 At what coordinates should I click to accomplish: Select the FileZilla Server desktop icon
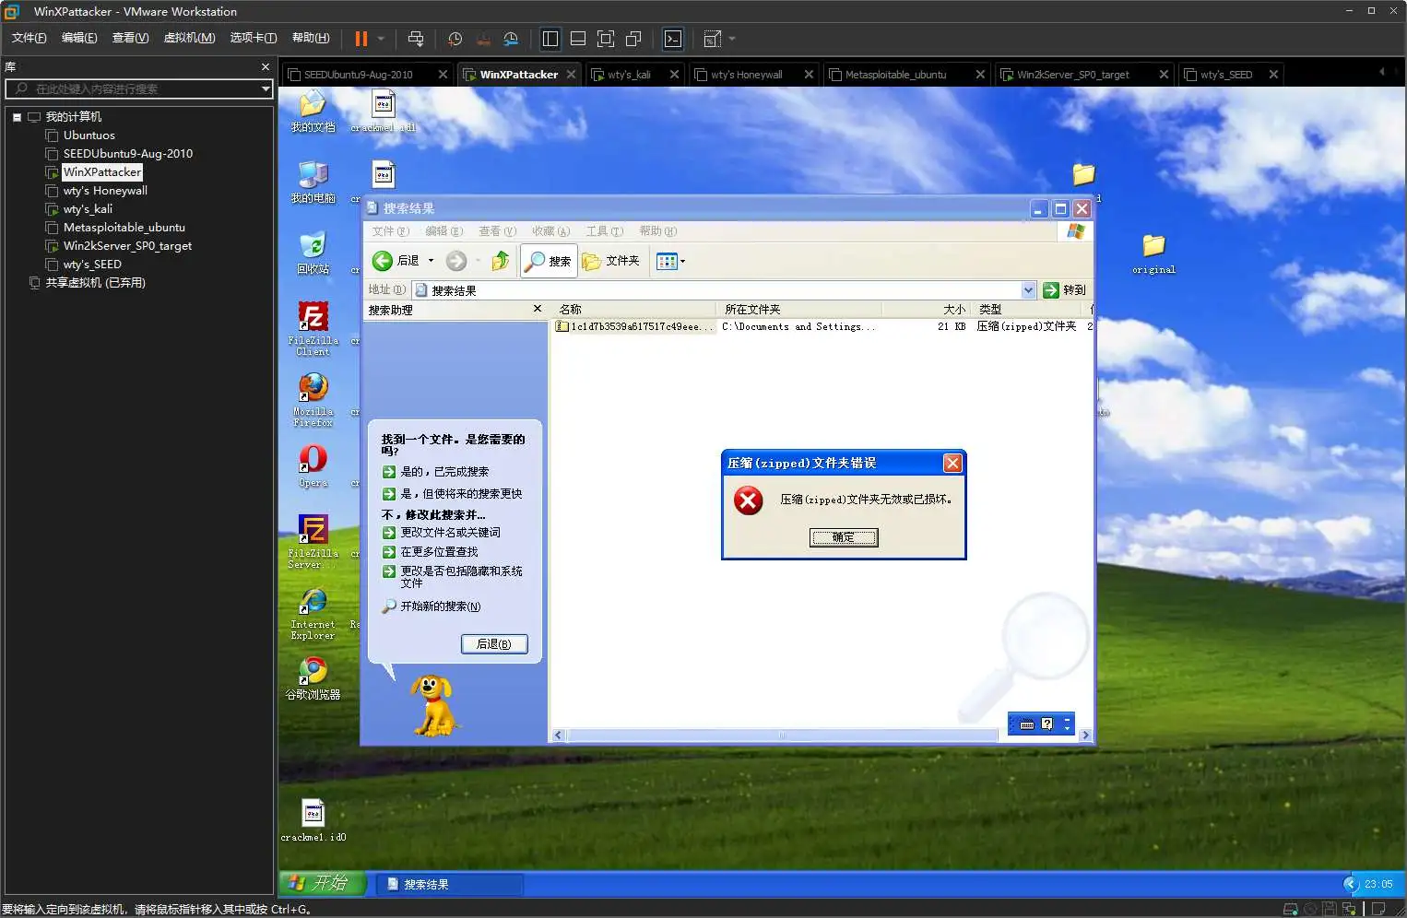pos(313,541)
